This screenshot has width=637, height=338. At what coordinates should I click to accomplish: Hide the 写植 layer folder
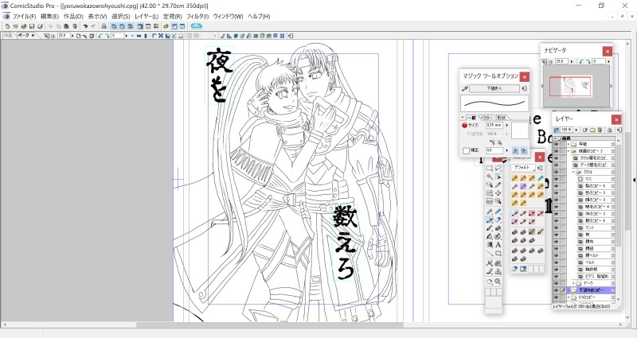(x=556, y=144)
